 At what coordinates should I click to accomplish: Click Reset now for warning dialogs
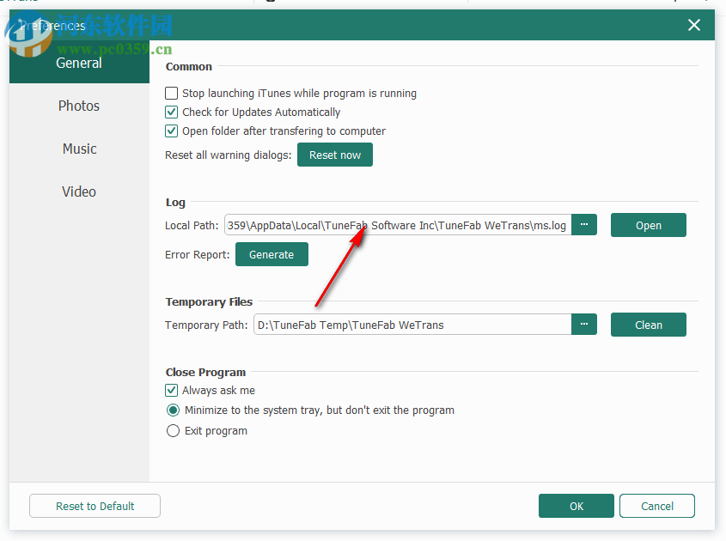click(x=335, y=155)
